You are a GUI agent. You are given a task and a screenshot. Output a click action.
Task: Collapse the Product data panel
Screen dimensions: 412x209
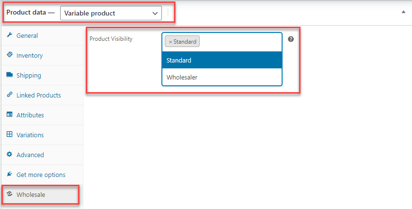(x=403, y=12)
